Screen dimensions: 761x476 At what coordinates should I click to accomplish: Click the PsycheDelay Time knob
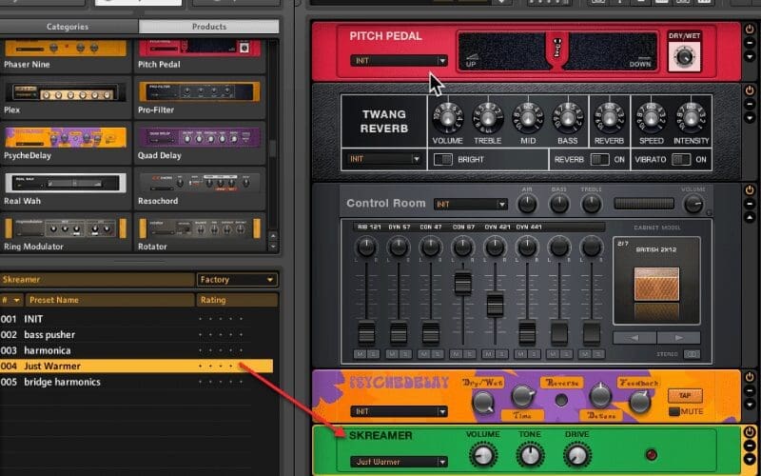(522, 396)
